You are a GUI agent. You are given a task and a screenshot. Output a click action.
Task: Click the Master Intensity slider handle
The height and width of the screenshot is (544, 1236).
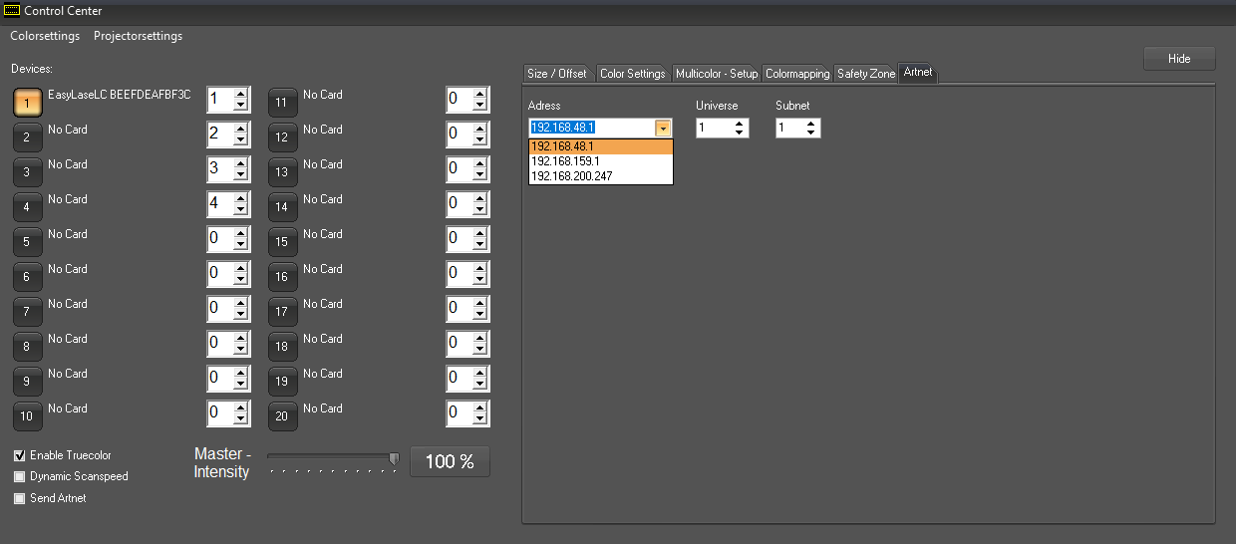[x=394, y=458]
